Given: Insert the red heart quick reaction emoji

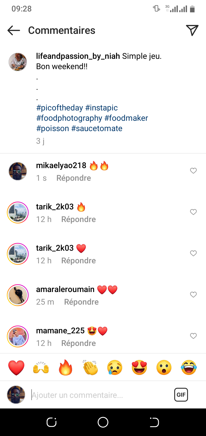Looking at the screenshot, I should click(16, 367).
